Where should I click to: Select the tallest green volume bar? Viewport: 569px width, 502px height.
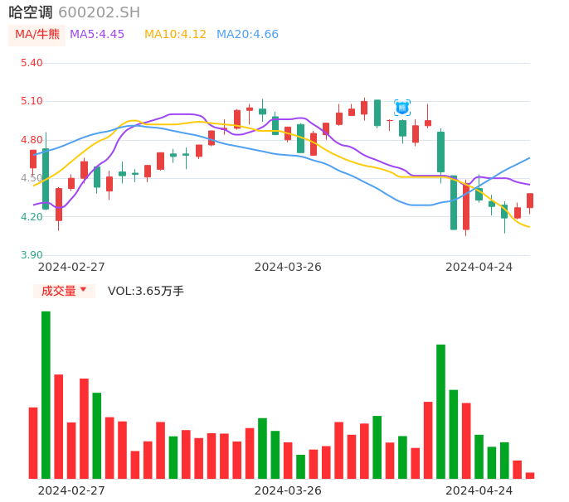pos(46,394)
